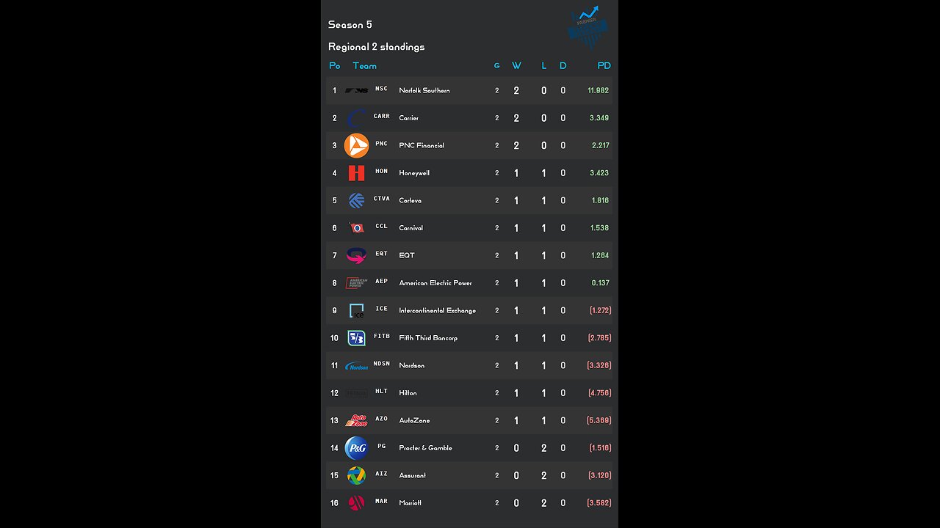Select the NDSN ticker for Nordson
940x528 pixels.
point(382,364)
